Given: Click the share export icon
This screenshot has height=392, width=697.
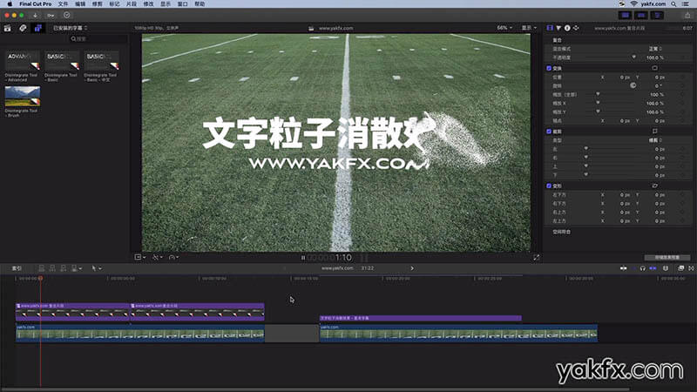Looking at the screenshot, I should point(687,15).
